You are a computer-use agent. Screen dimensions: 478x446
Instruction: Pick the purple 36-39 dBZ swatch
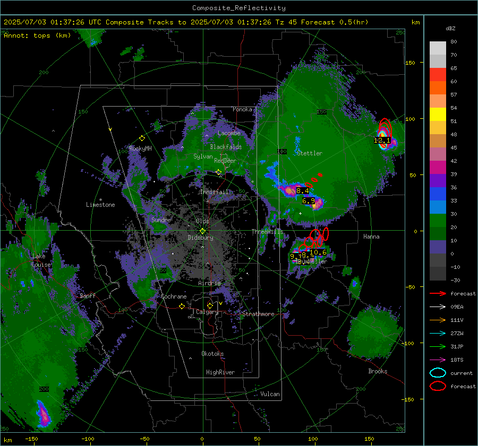438,181
